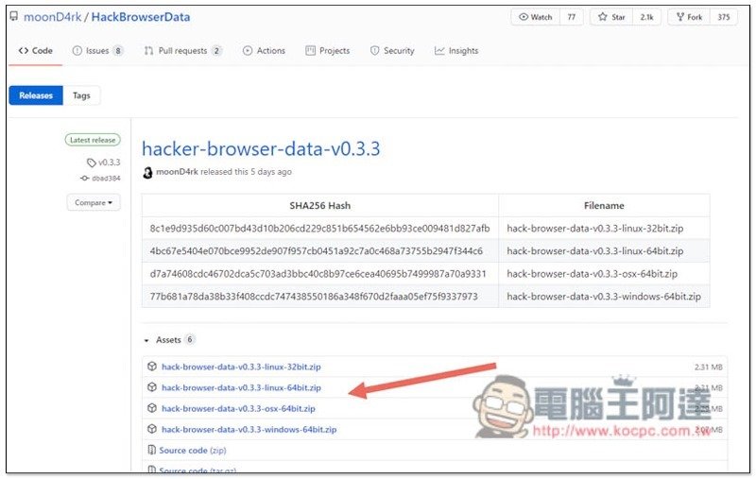Viewport: 756px width, 479px height.
Task: Download the linux-64bit.zip asset
Action: [241, 388]
